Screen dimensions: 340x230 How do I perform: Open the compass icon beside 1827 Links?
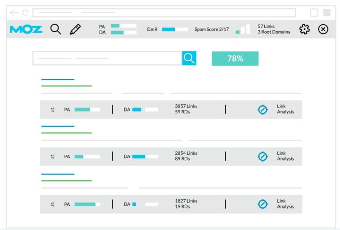(263, 204)
